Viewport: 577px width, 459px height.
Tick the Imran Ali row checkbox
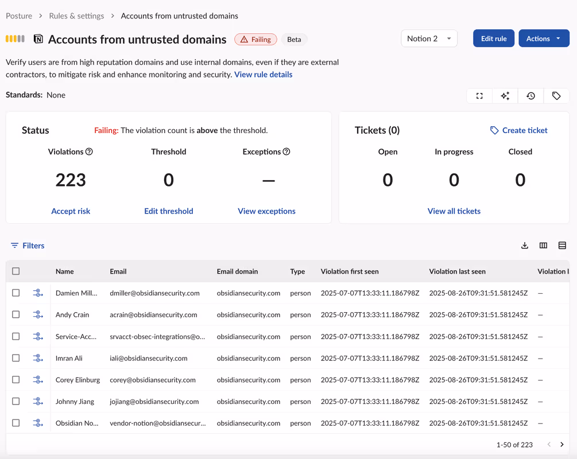point(16,358)
